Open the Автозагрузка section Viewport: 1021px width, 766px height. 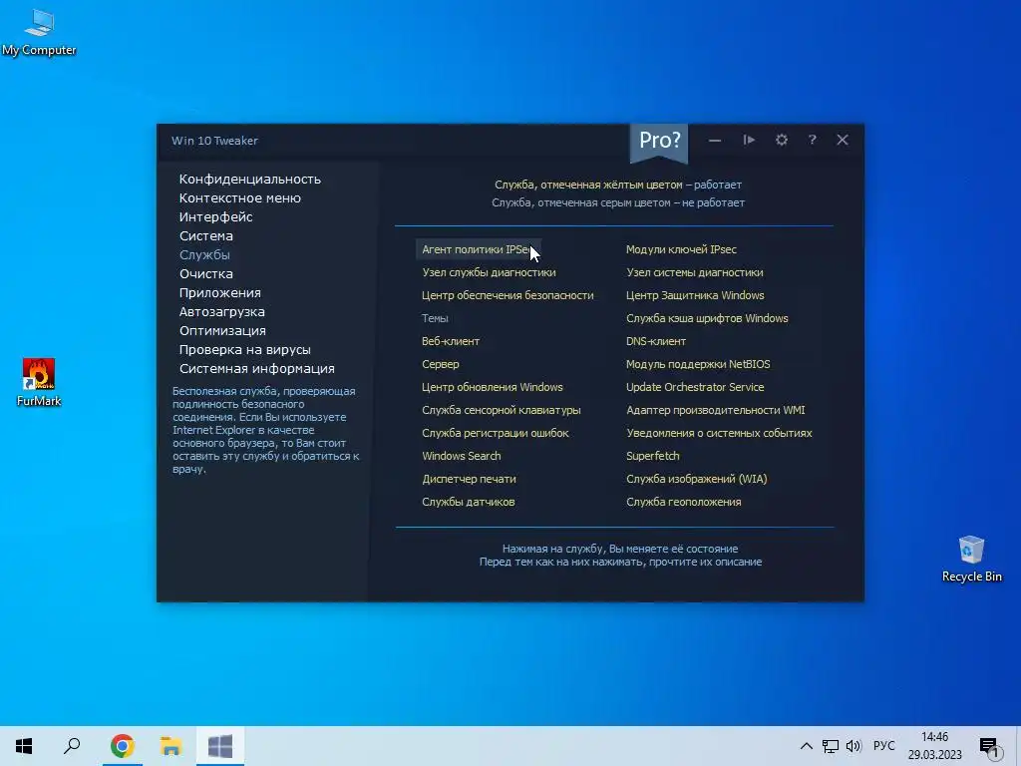222,311
